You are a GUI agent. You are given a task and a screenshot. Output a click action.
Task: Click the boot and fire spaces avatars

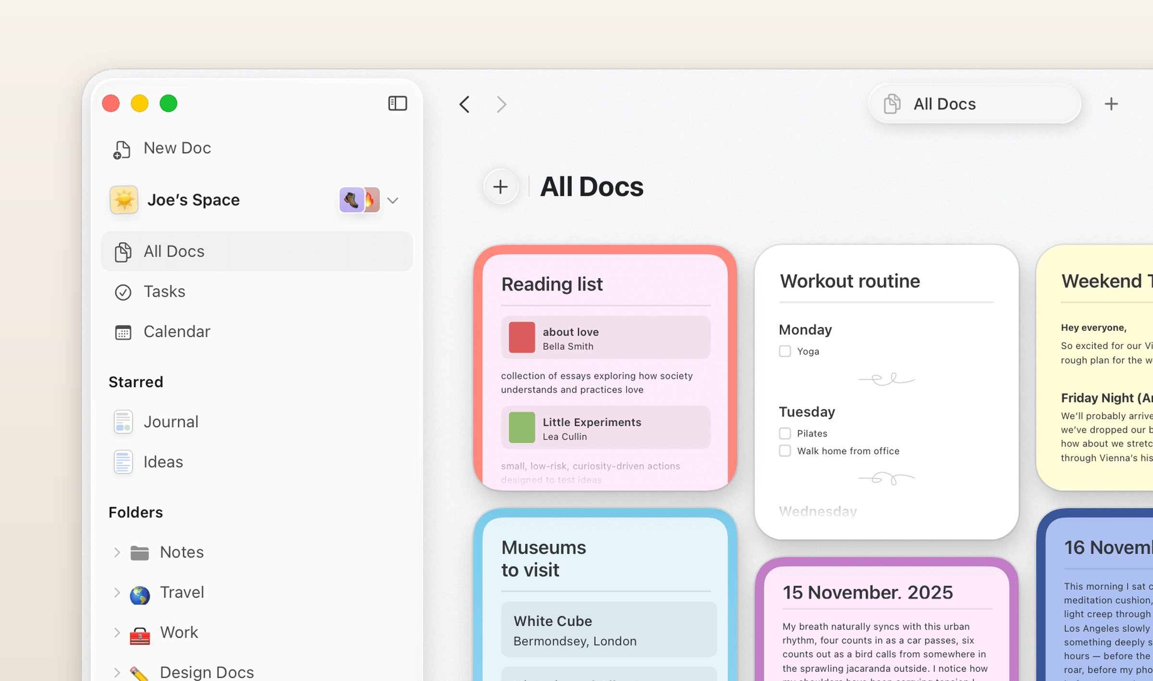360,200
